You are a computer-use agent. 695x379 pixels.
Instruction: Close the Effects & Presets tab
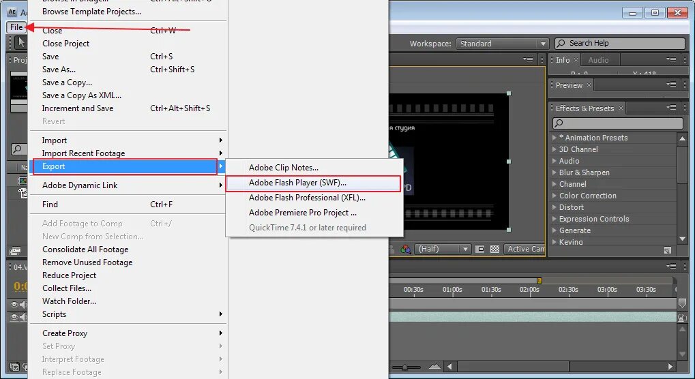621,108
